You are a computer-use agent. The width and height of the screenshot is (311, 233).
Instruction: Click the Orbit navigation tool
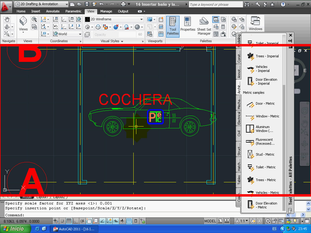pos(7,27)
